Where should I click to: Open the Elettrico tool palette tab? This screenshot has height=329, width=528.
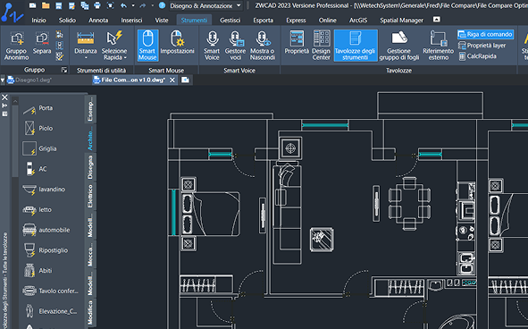[90, 196]
